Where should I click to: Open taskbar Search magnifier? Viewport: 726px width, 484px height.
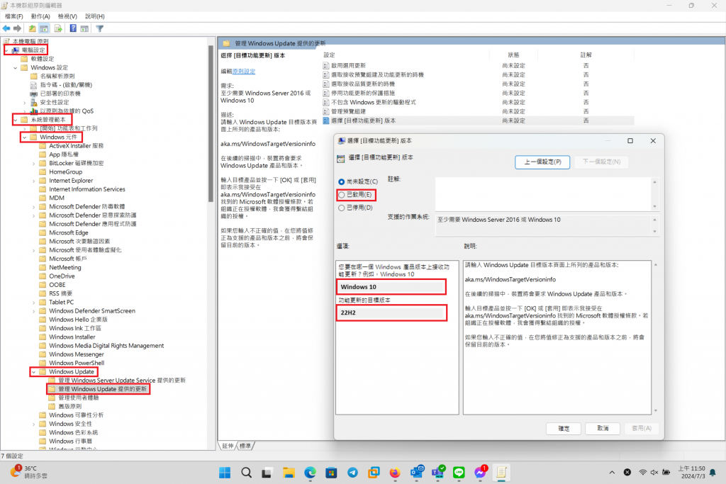pyautogui.click(x=246, y=473)
